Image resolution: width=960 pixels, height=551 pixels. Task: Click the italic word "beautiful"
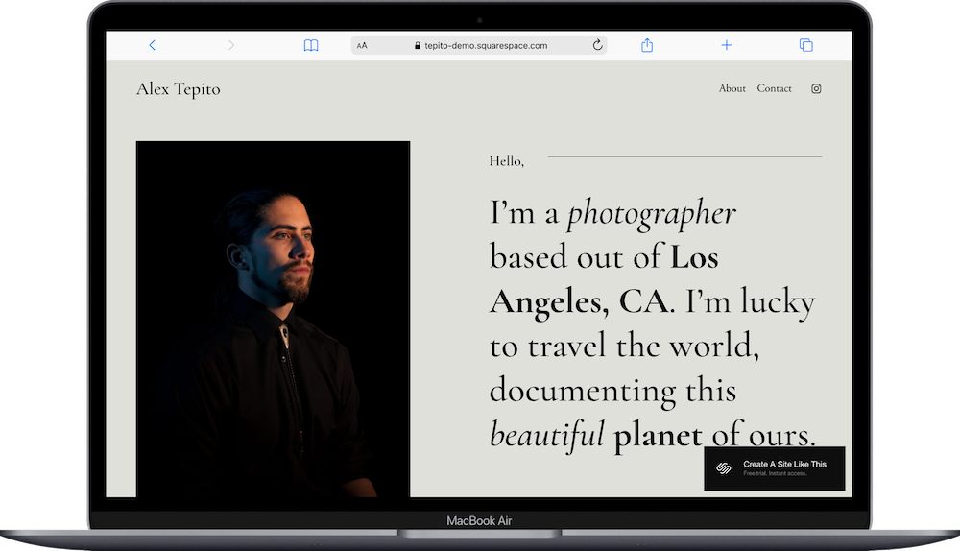[x=547, y=435]
